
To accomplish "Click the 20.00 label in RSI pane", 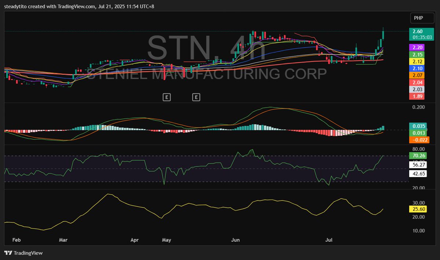I will [x=418, y=188].
